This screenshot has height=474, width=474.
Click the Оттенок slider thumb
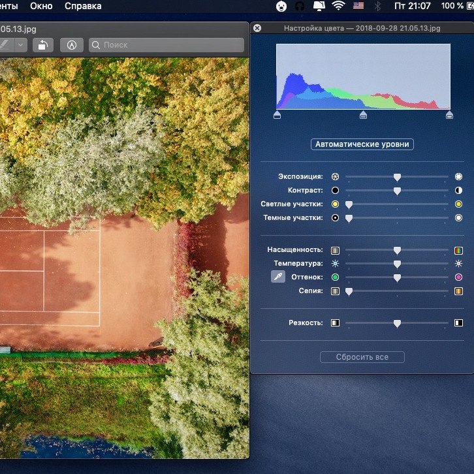click(x=397, y=278)
